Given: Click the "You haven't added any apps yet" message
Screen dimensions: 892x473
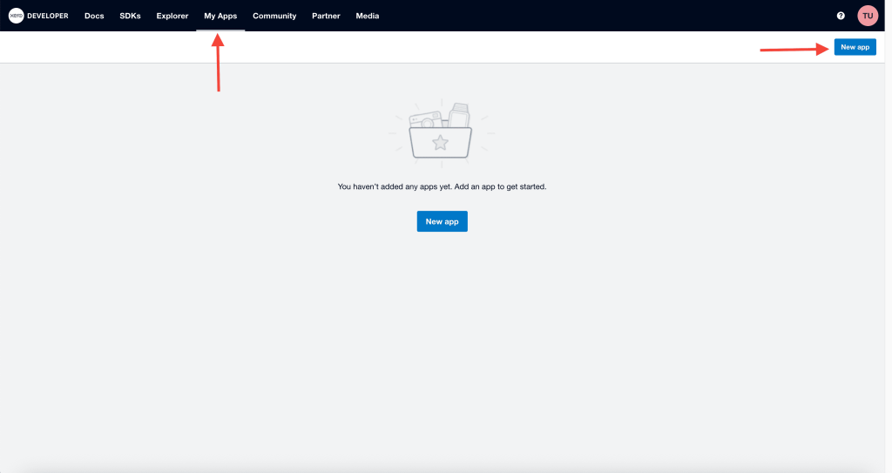Looking at the screenshot, I should (x=442, y=186).
